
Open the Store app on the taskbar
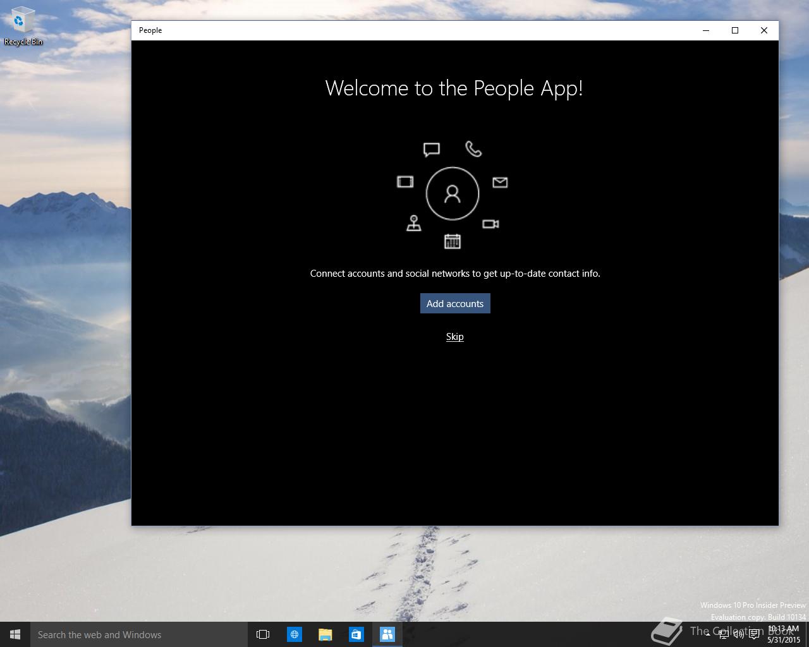[x=356, y=634]
